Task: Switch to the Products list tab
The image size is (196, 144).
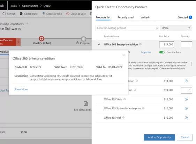Action: (103, 17)
